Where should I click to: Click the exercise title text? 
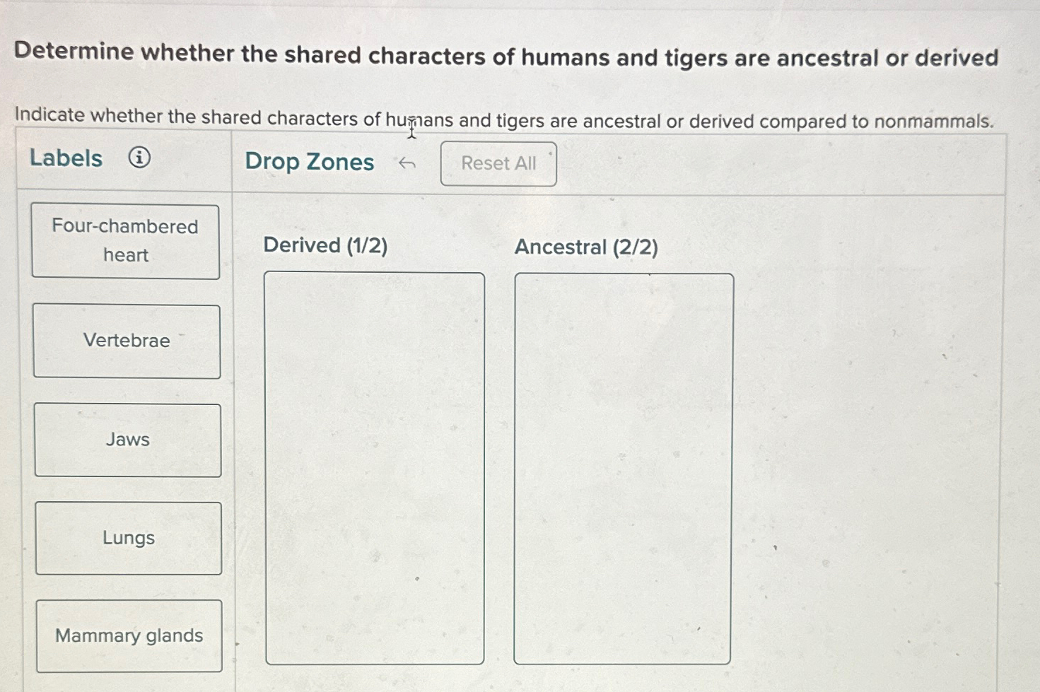point(506,56)
